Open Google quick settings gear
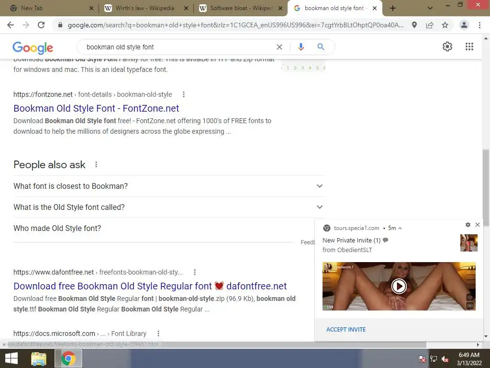Screen dimensions: 490x368 pyautogui.click(x=447, y=46)
